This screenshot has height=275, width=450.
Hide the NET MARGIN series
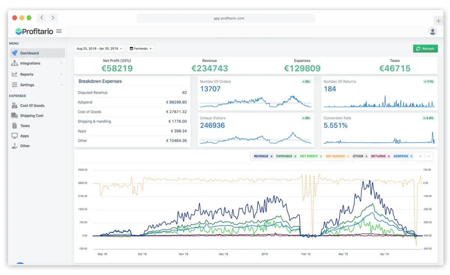tap(348, 156)
